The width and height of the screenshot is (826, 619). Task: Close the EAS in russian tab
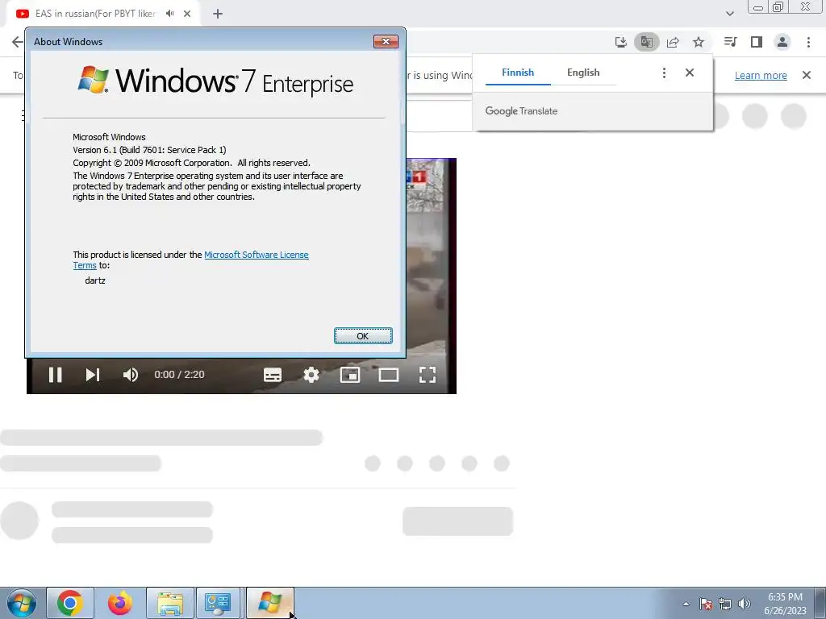tap(187, 15)
